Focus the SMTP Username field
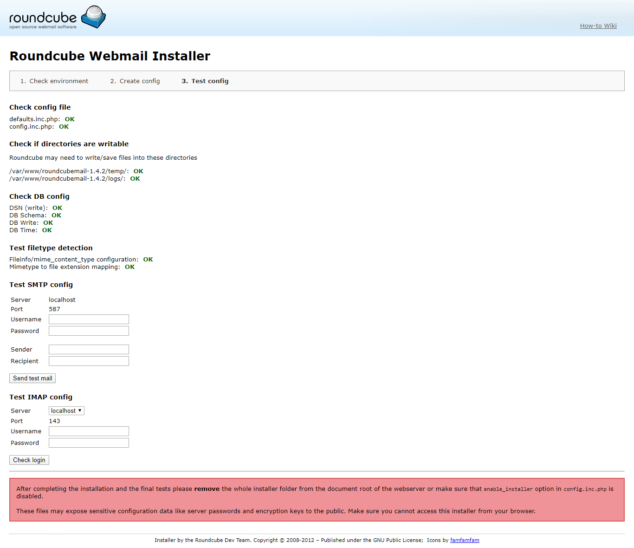Screen dimensions: 634x548 click(x=89, y=320)
